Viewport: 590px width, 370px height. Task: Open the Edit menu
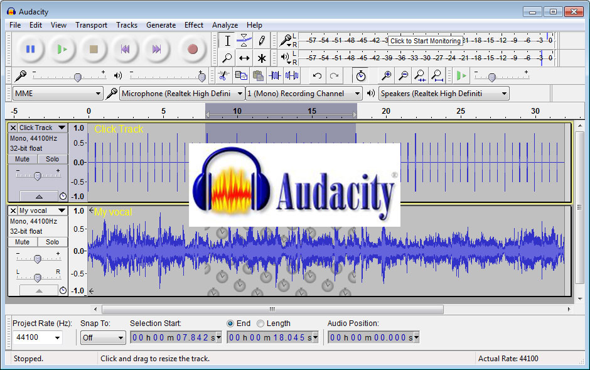coord(36,25)
